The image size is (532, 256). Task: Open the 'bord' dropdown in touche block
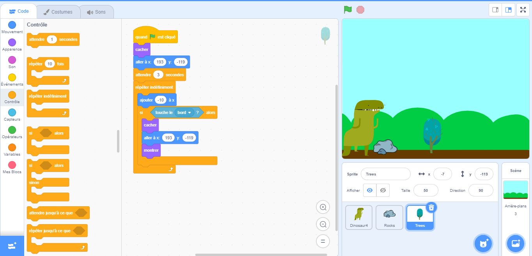point(185,112)
